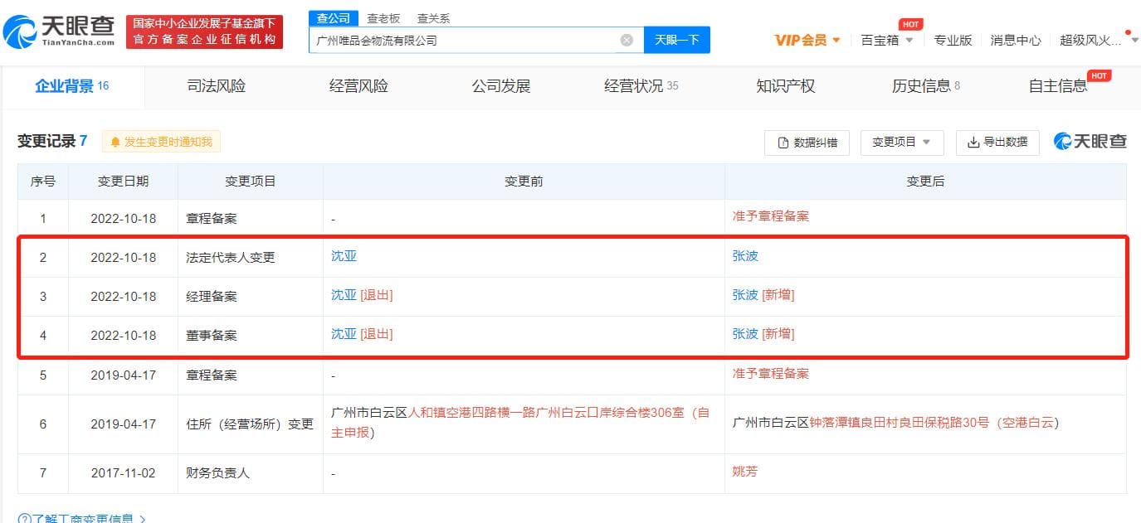Click the HOT badge on 百宝箱
The image size is (1141, 523).
pos(910,24)
